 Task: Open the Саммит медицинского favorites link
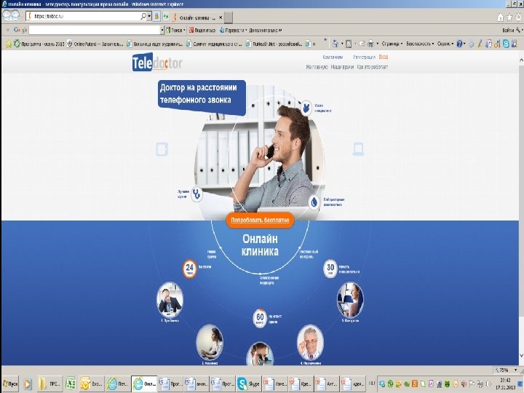tap(214, 44)
